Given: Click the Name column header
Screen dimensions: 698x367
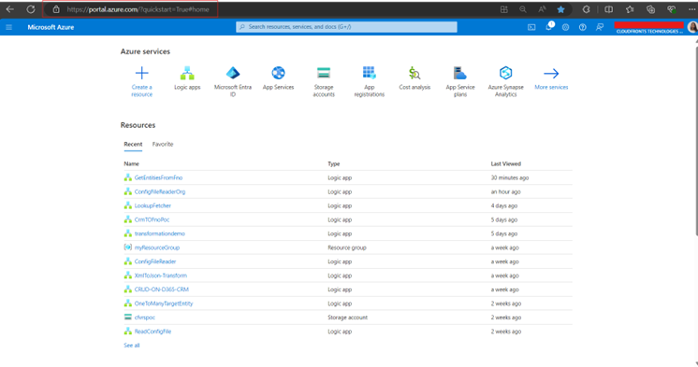Looking at the screenshot, I should [131, 163].
